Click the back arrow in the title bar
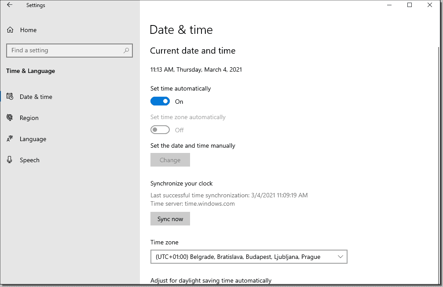Screen dimensions: 443x287 9,5
